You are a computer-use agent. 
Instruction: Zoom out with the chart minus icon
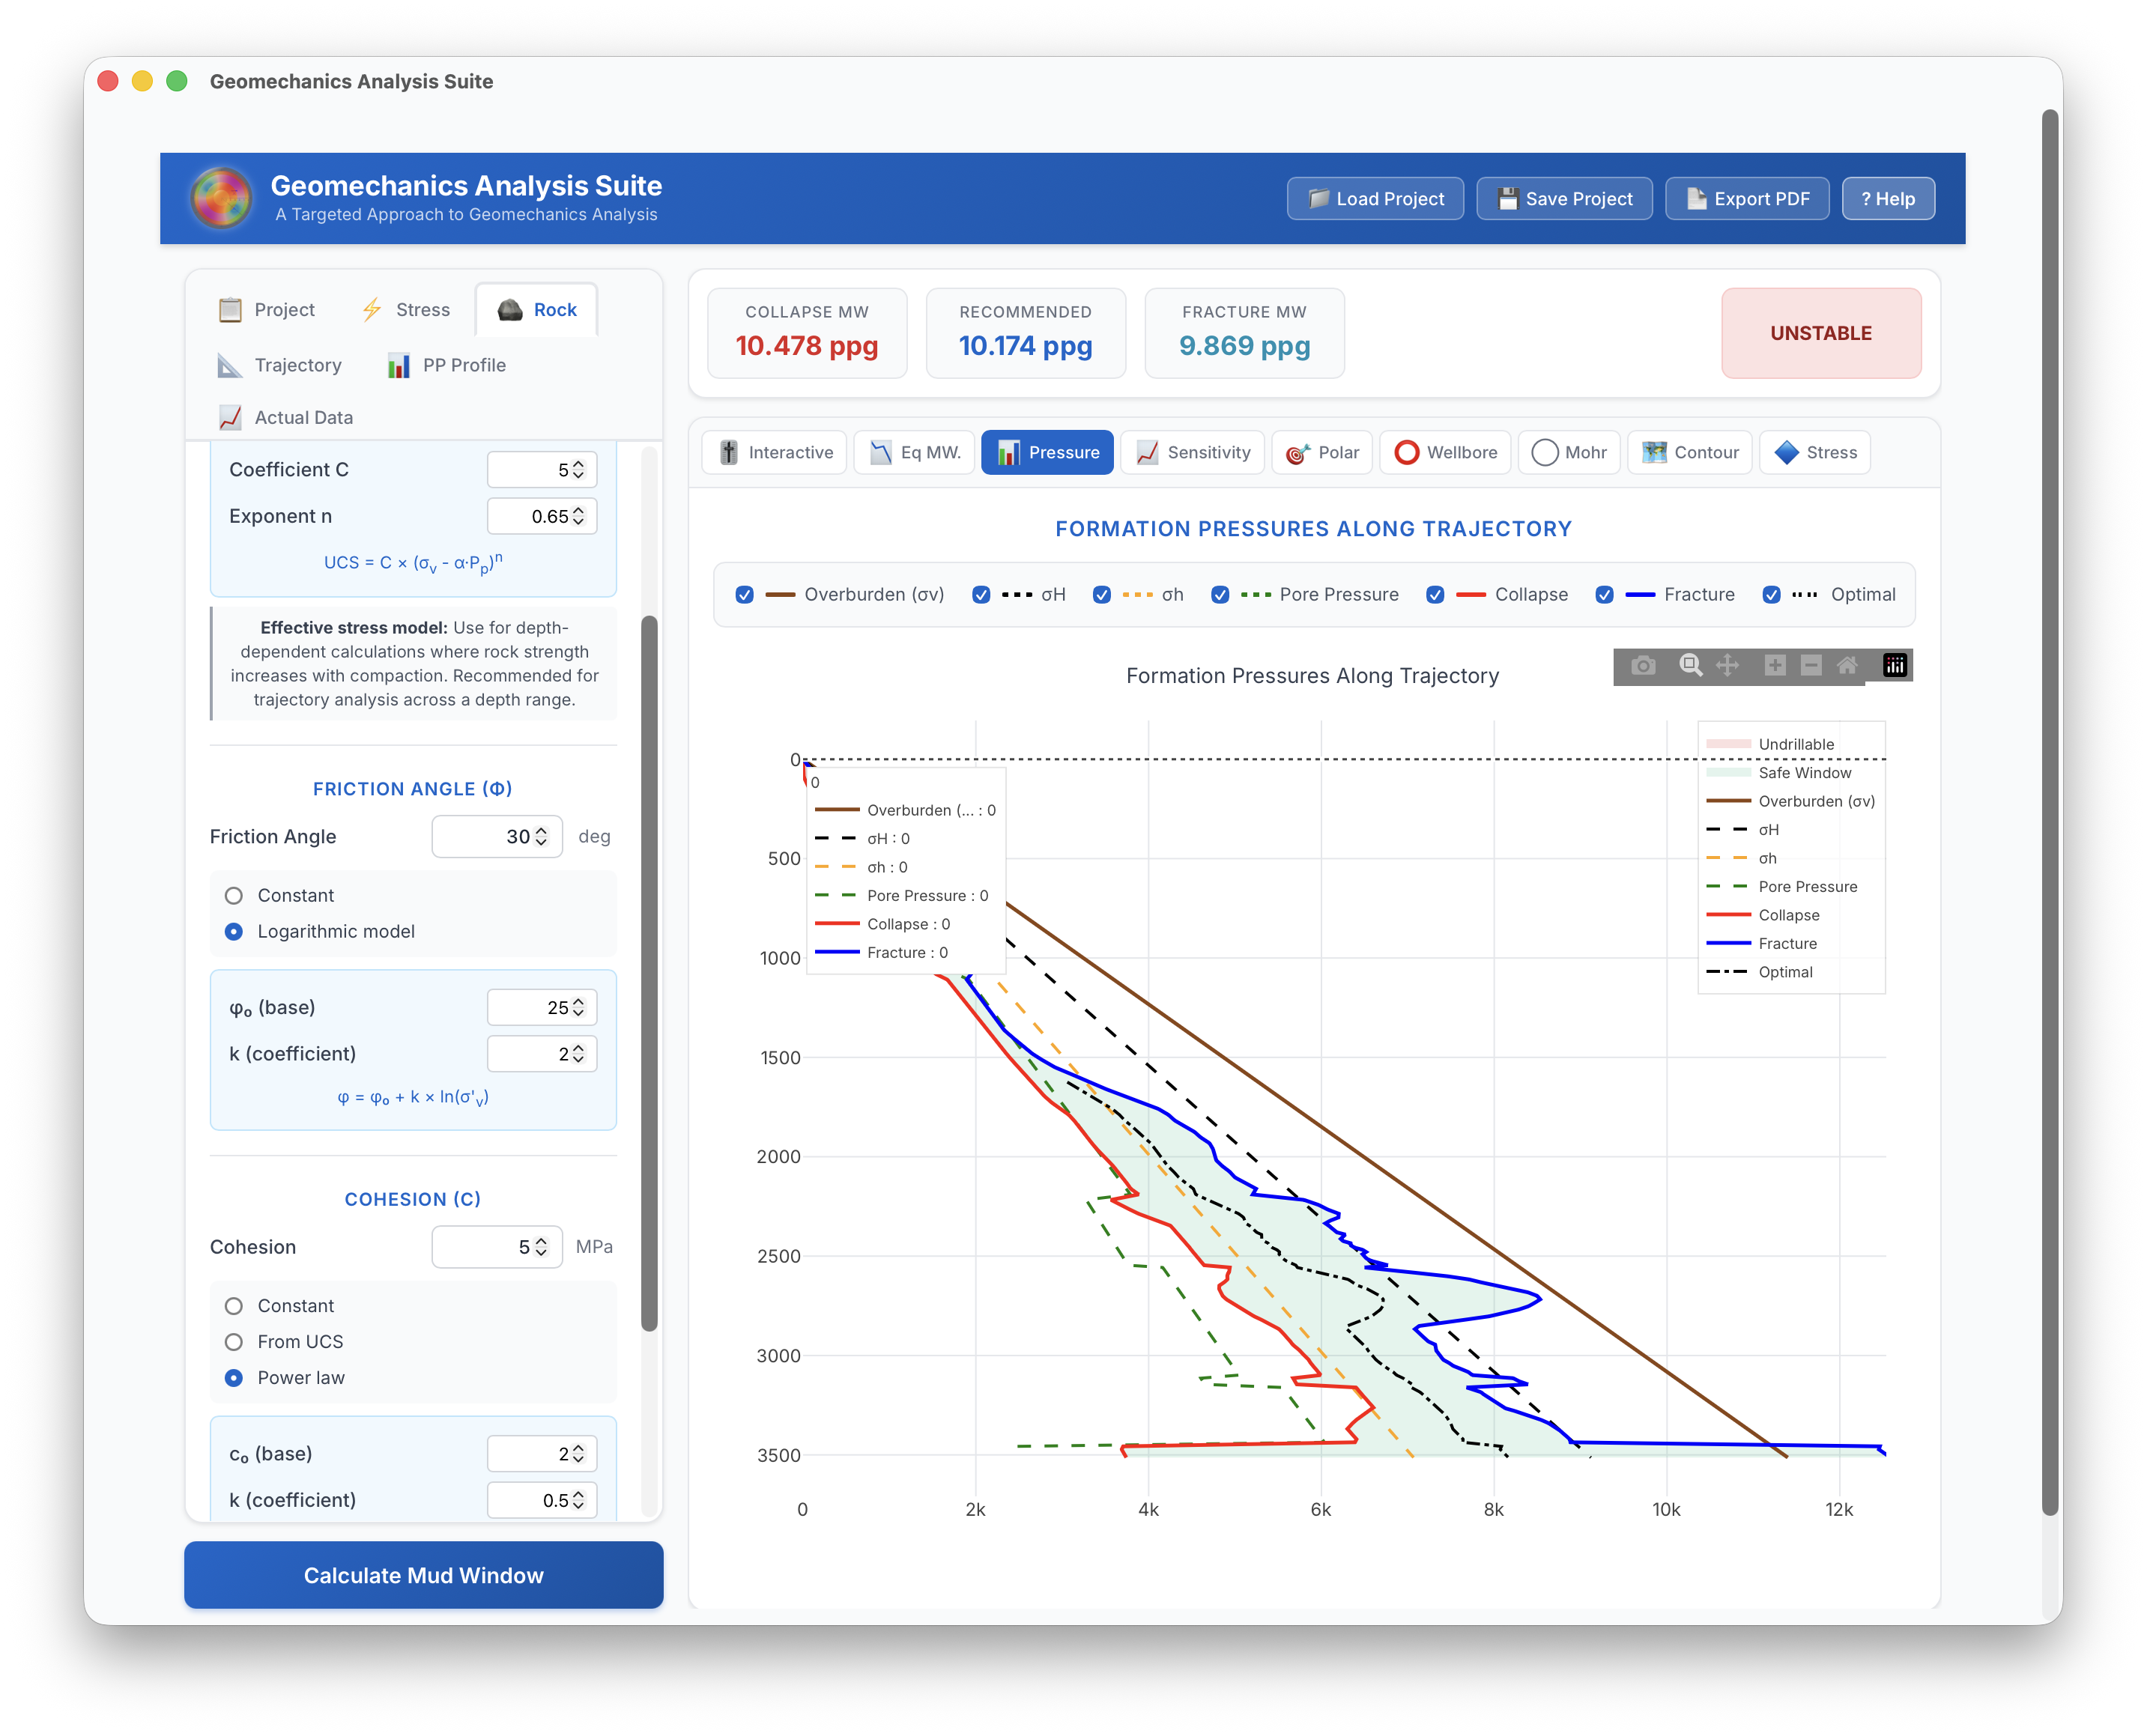(1811, 666)
